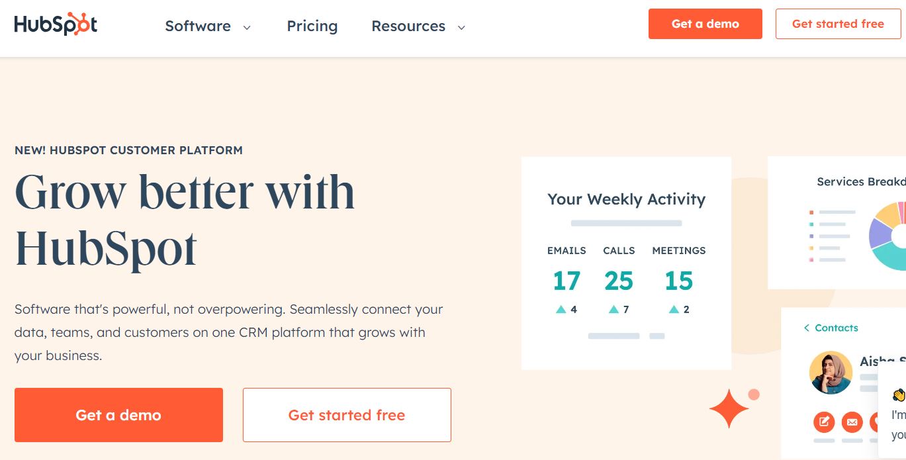Image resolution: width=906 pixels, height=460 pixels.
Task: Click the green up arrow under Meetings count
Action: (674, 309)
